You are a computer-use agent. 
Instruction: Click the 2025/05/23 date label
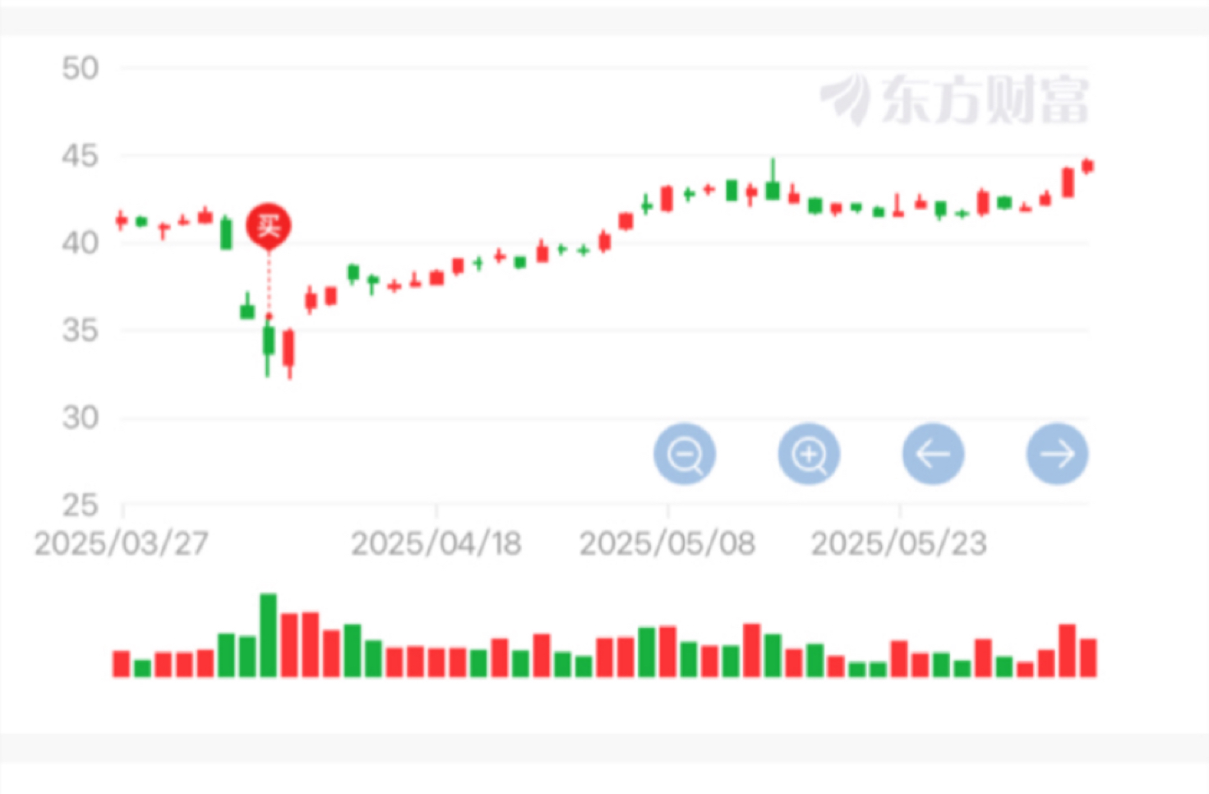click(x=899, y=543)
